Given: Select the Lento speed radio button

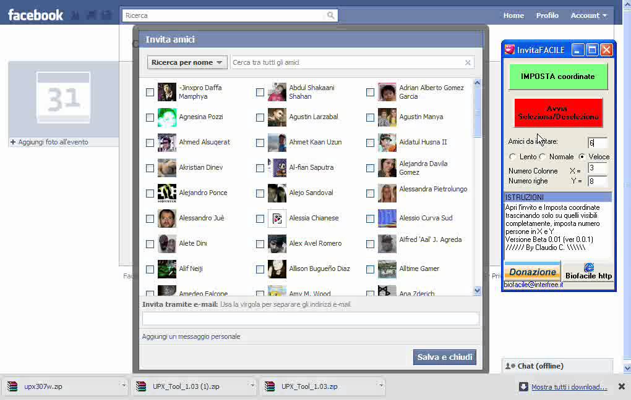Looking at the screenshot, I should pyautogui.click(x=513, y=157).
